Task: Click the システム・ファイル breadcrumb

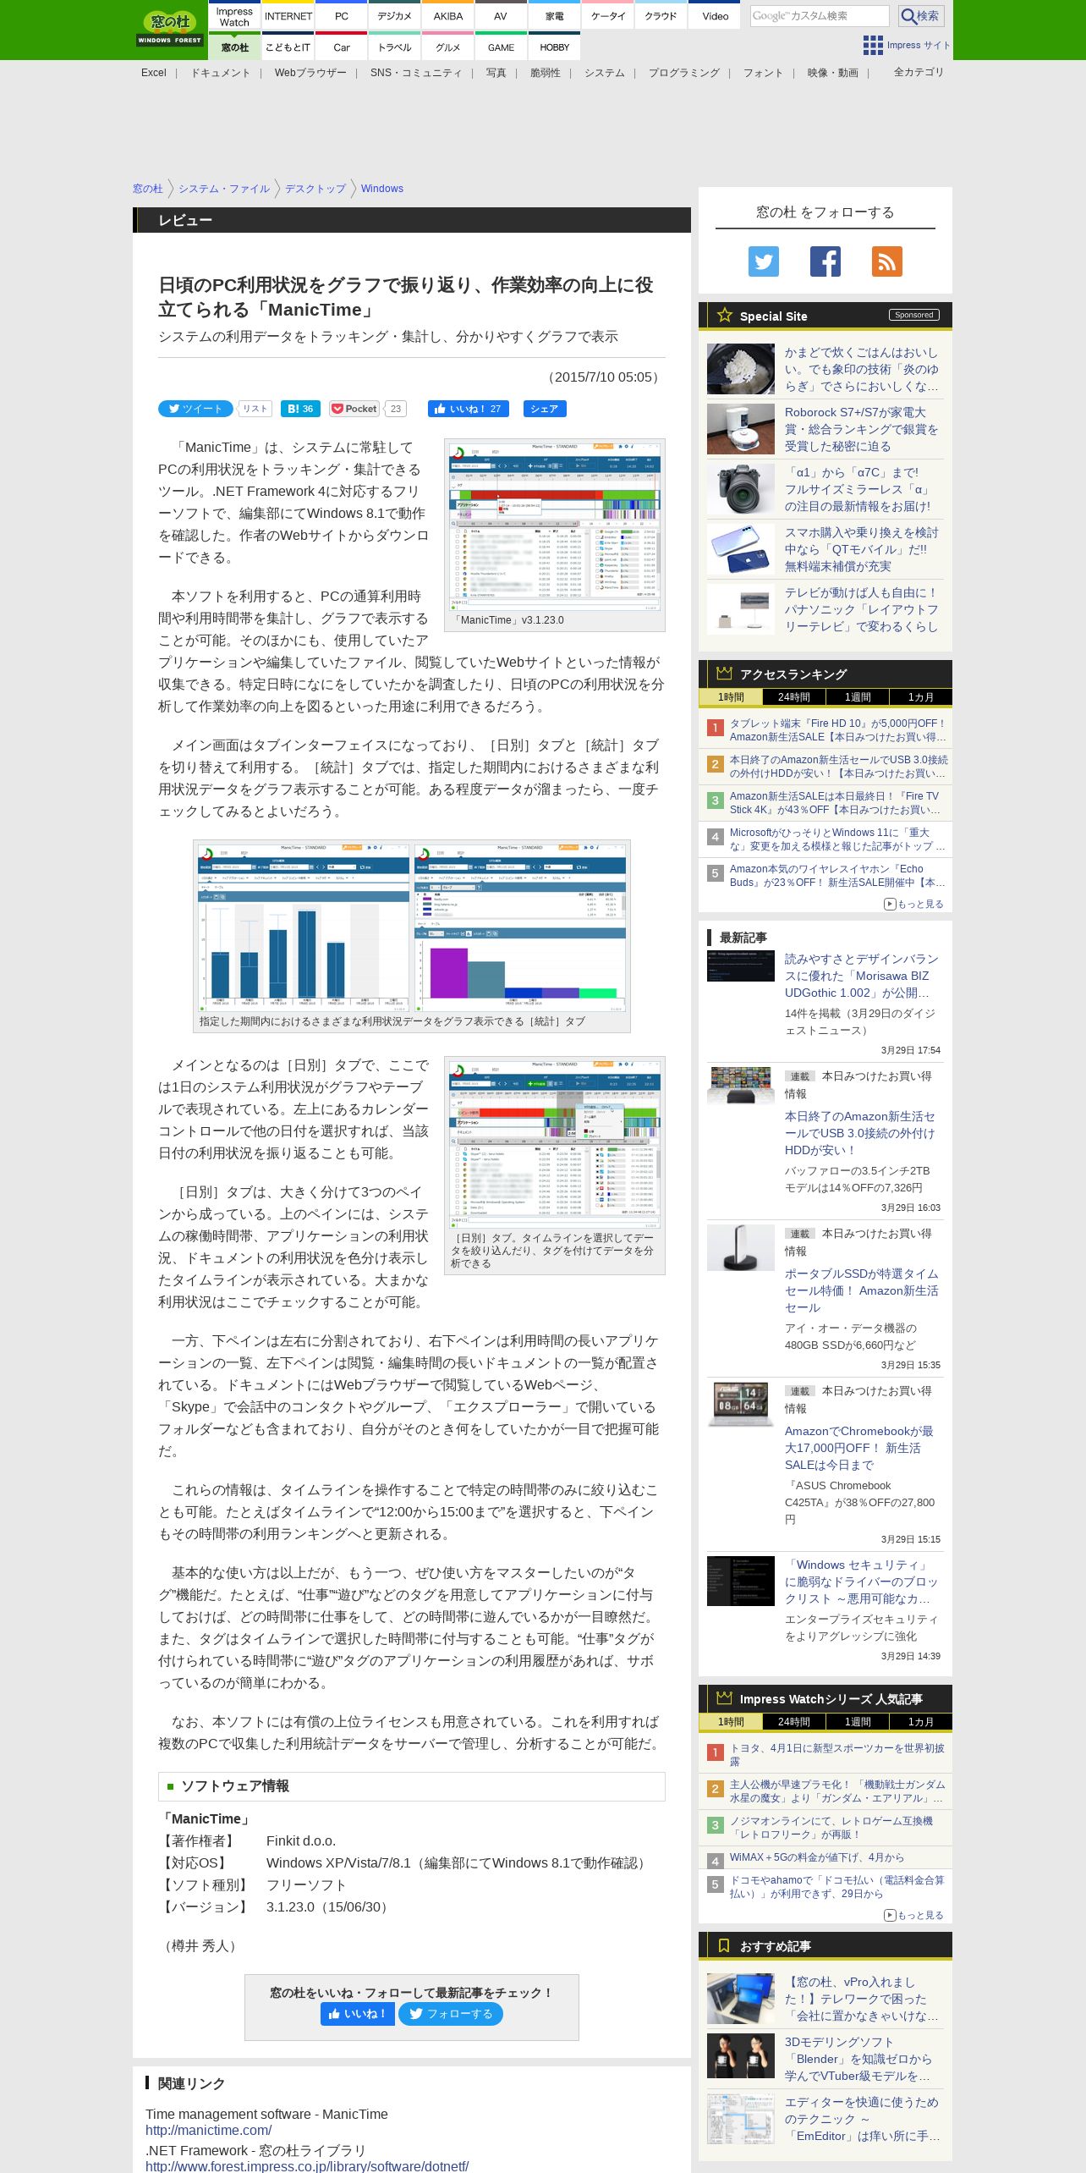Action: coord(224,189)
